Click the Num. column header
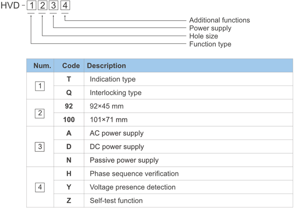Viewport: 294px width, 208px height. coord(42,66)
